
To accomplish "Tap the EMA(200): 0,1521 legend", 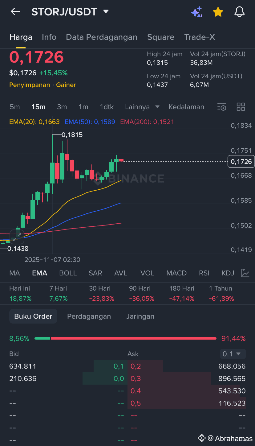I will [147, 122].
